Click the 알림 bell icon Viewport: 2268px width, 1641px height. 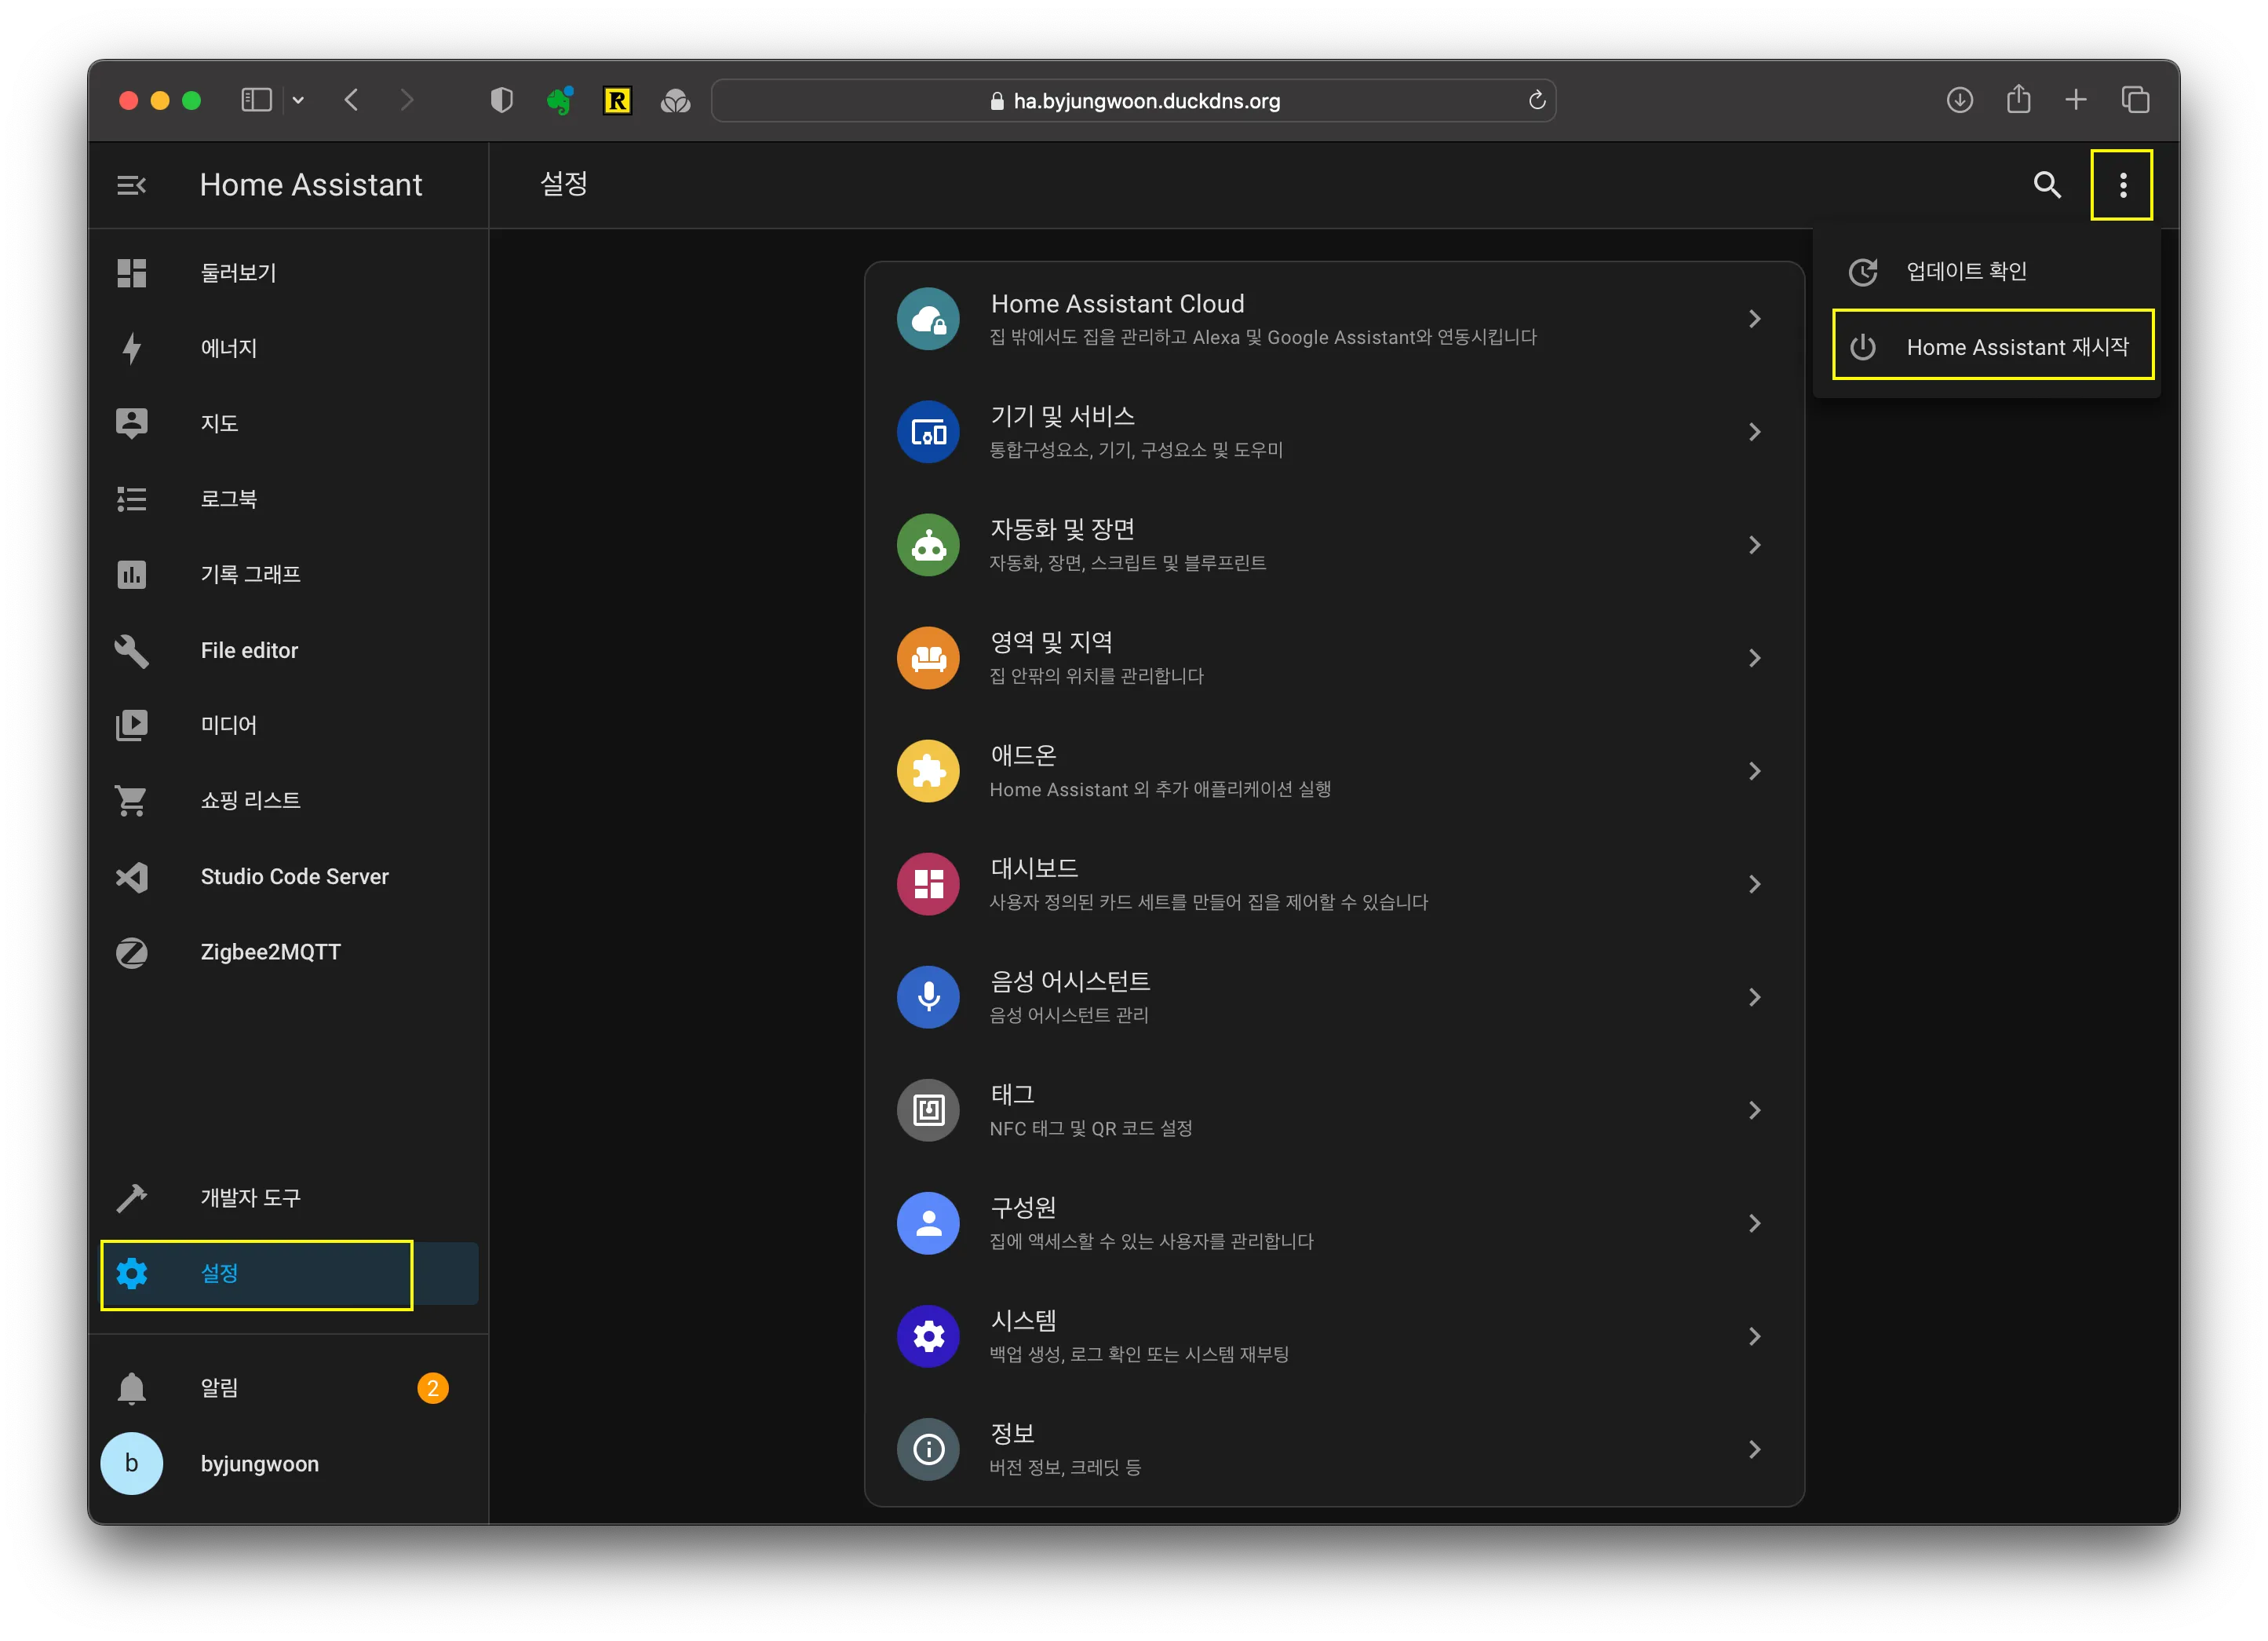[x=131, y=1388]
